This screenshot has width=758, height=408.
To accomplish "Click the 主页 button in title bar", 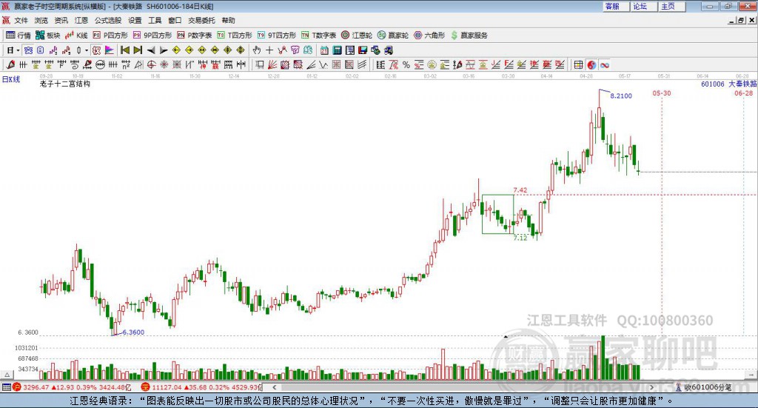I will (x=671, y=6).
